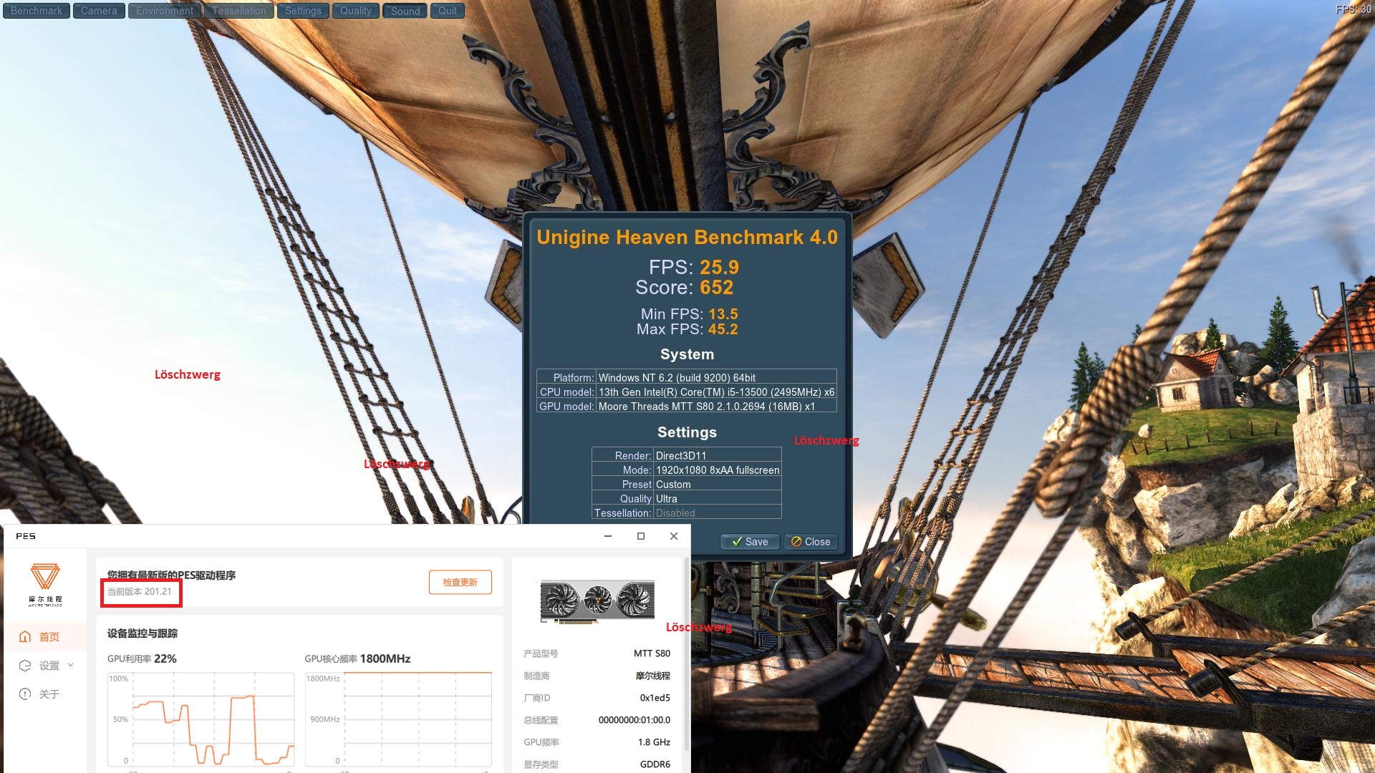Maximize the PES window
The image size is (1375, 773).
641,536
